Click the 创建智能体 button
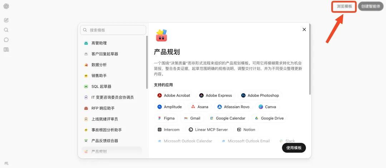This screenshot has width=386, height=168. (x=370, y=6)
